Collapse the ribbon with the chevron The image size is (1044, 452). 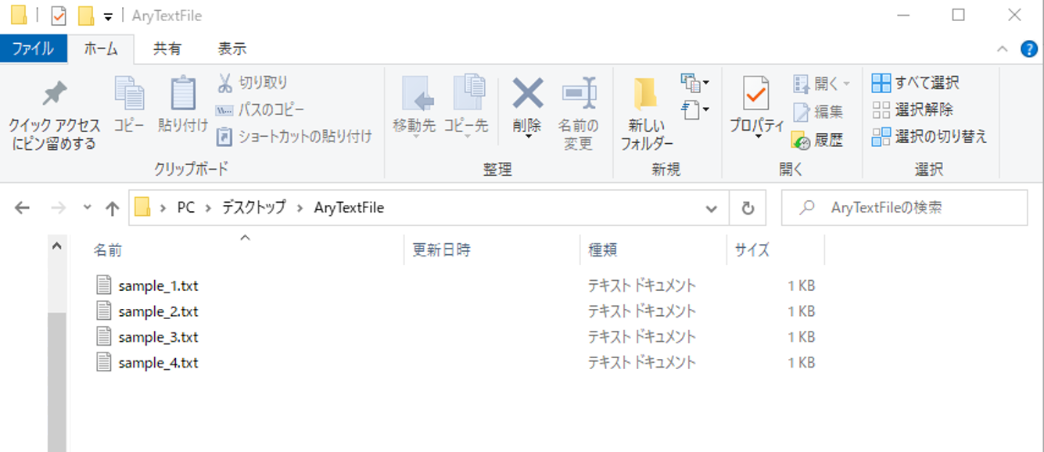tap(1003, 49)
